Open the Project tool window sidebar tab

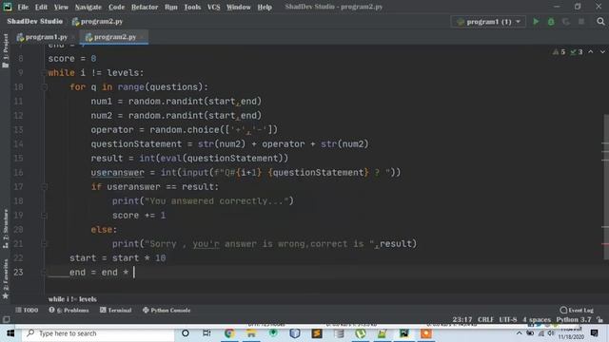point(6,50)
